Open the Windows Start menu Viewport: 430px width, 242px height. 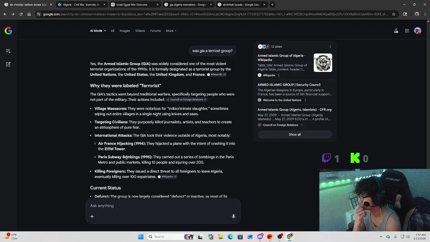[141, 237]
